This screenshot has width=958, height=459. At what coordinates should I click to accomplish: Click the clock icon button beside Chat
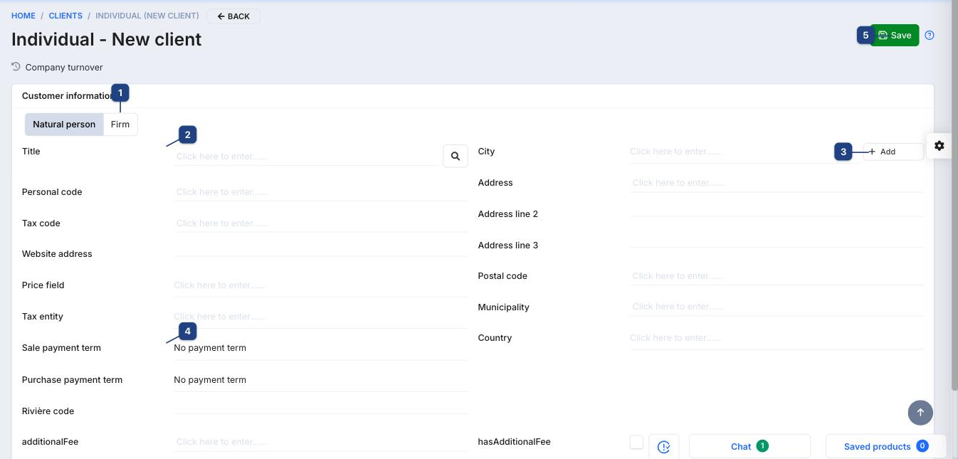[x=664, y=447]
